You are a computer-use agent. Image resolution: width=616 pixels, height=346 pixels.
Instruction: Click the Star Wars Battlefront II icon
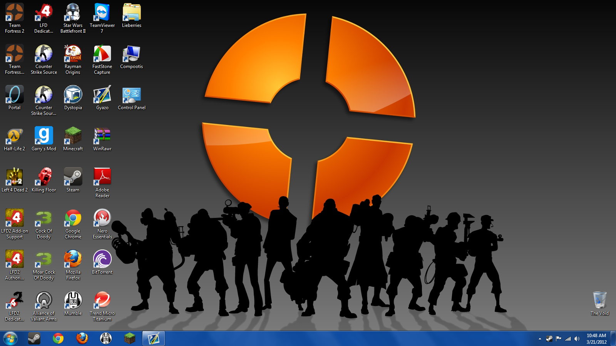tap(73, 18)
